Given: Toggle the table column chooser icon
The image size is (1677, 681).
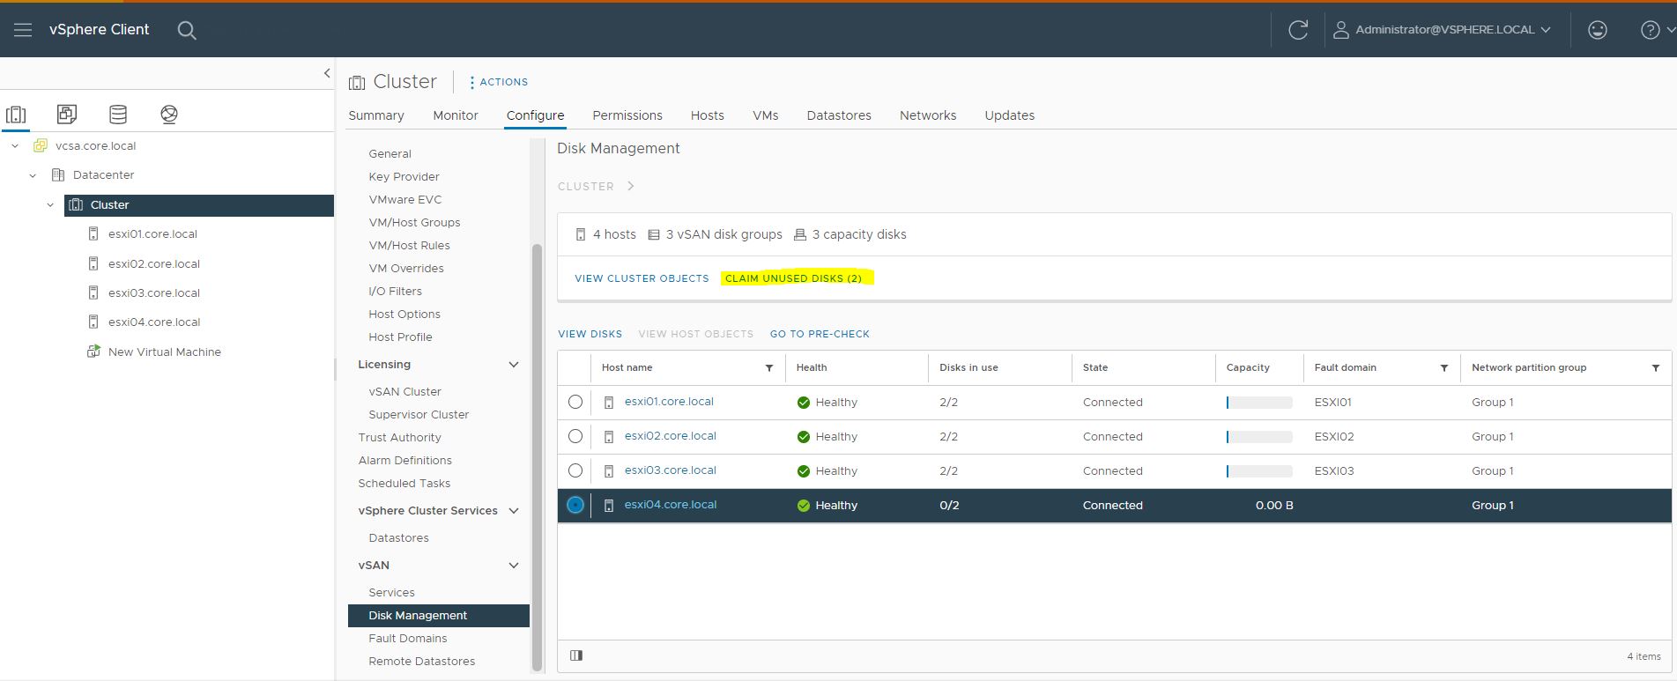Looking at the screenshot, I should [x=576, y=655].
